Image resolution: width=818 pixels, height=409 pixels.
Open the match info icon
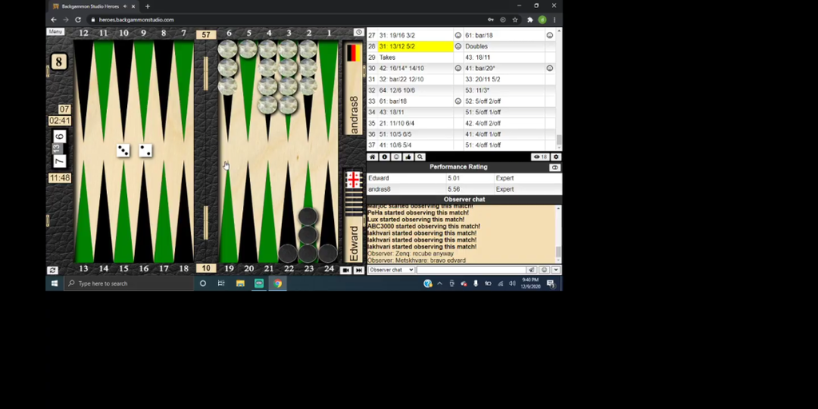(x=384, y=157)
